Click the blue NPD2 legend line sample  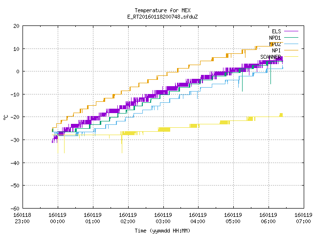coord(291,44)
